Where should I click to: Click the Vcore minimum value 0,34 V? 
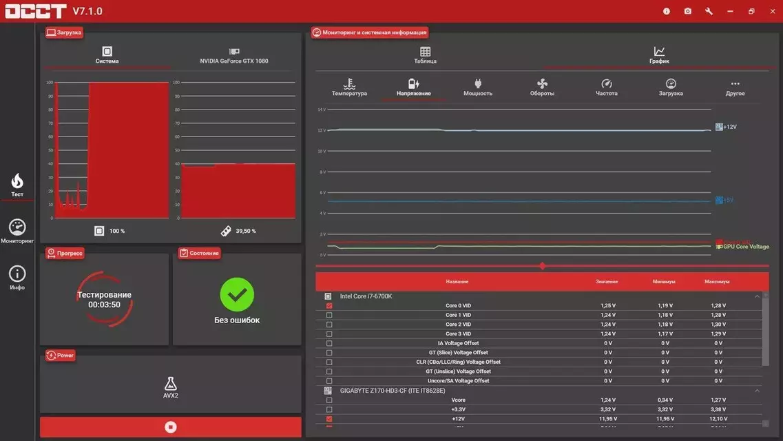point(665,400)
